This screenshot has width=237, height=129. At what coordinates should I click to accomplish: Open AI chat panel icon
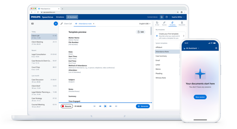(x=157, y=23)
